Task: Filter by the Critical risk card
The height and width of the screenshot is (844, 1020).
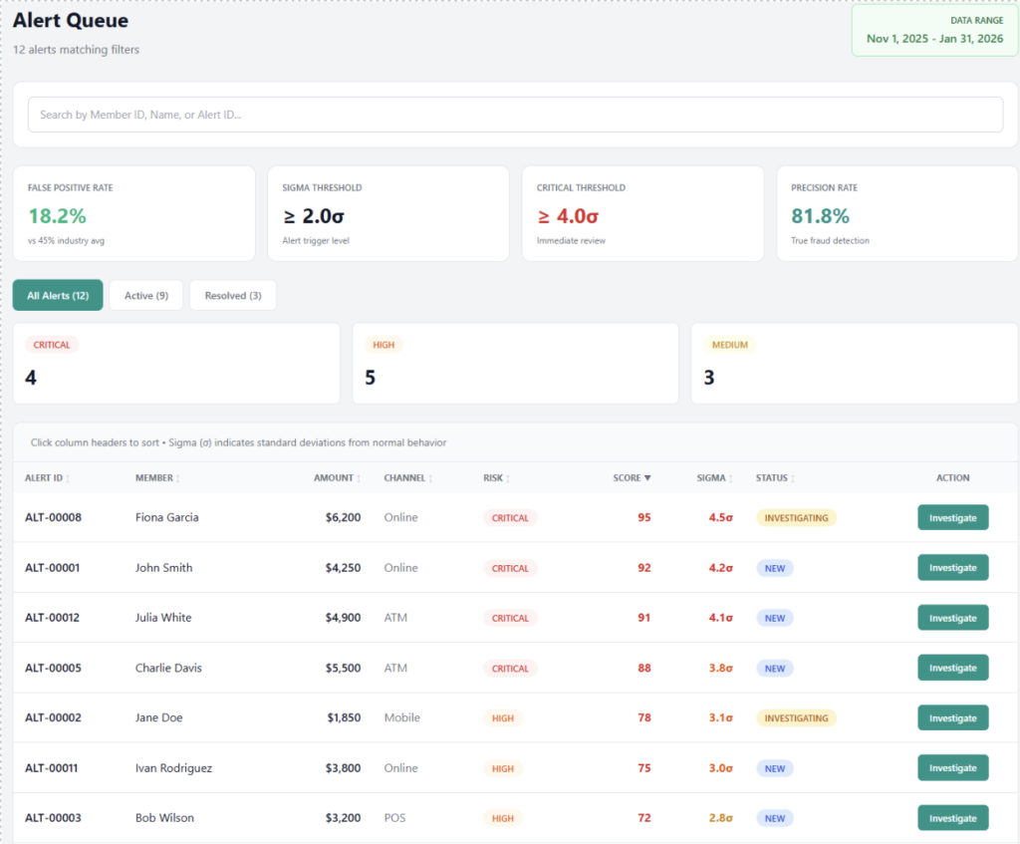Action: (176, 363)
